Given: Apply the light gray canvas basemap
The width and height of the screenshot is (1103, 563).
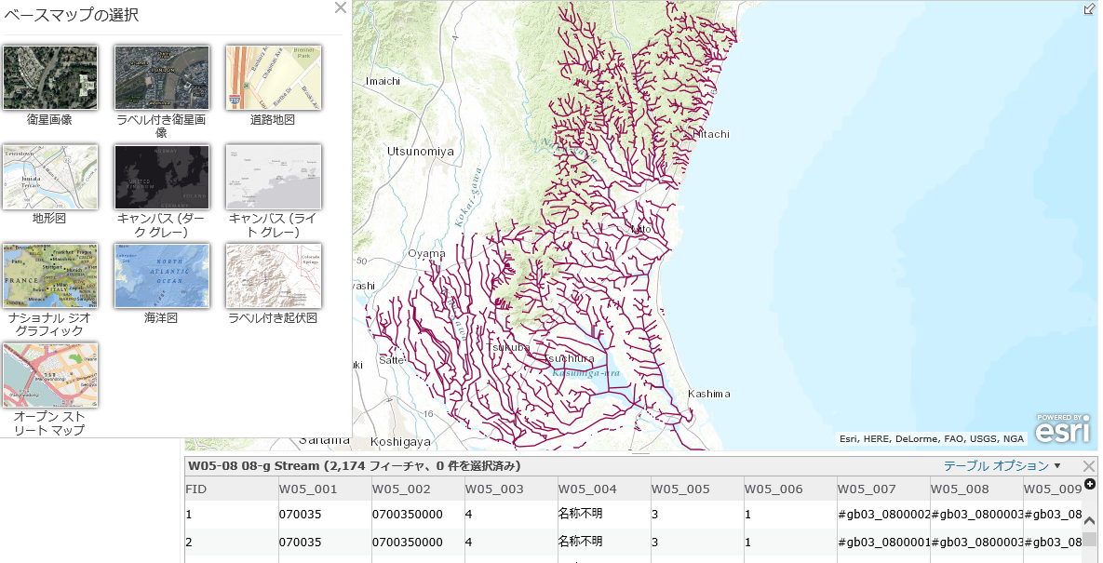Looking at the screenshot, I should tap(273, 177).
